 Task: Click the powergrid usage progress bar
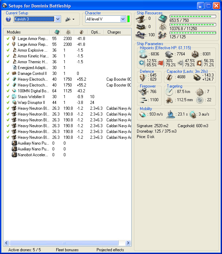point(193,25)
